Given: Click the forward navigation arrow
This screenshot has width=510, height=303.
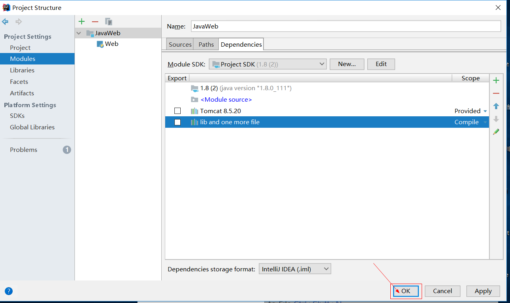Looking at the screenshot, I should tap(18, 21).
